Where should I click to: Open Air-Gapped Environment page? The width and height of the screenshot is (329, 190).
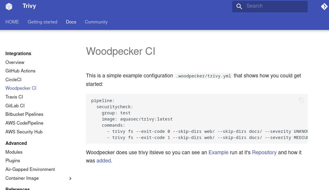pyautogui.click(x=30, y=169)
